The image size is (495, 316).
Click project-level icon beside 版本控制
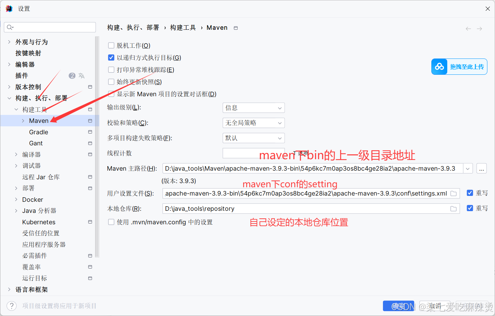coord(90,87)
